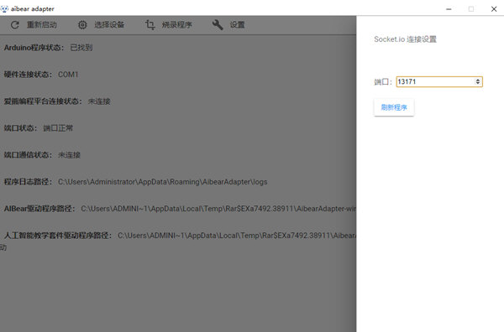Click the restart refresh icon

tap(15, 24)
